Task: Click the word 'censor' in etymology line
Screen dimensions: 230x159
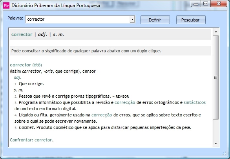Action: coord(89,71)
